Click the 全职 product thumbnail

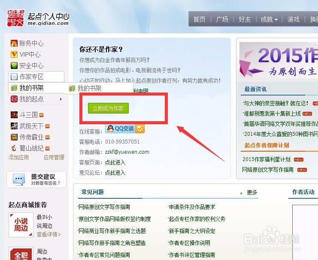21,254
